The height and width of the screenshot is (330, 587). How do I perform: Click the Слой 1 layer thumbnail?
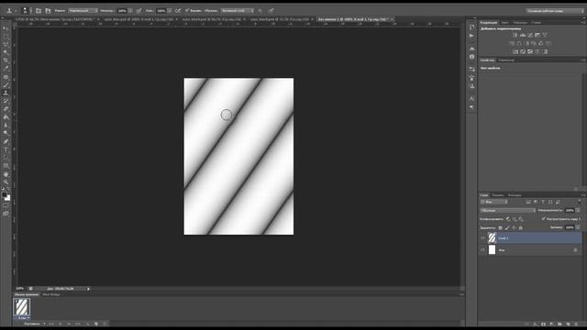492,238
